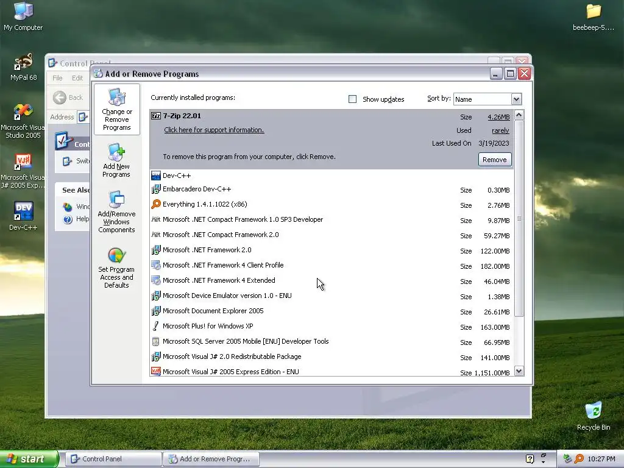This screenshot has height=468, width=624.
Task: Open Add/Remove Windows Components
Action: (116, 211)
